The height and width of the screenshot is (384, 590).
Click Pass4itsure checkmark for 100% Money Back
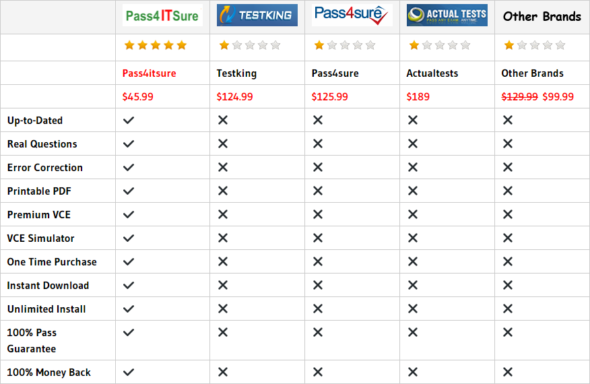coord(129,373)
